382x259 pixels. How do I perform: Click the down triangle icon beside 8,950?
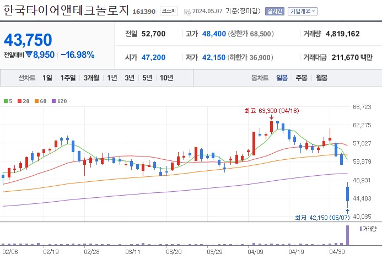[x=29, y=55]
